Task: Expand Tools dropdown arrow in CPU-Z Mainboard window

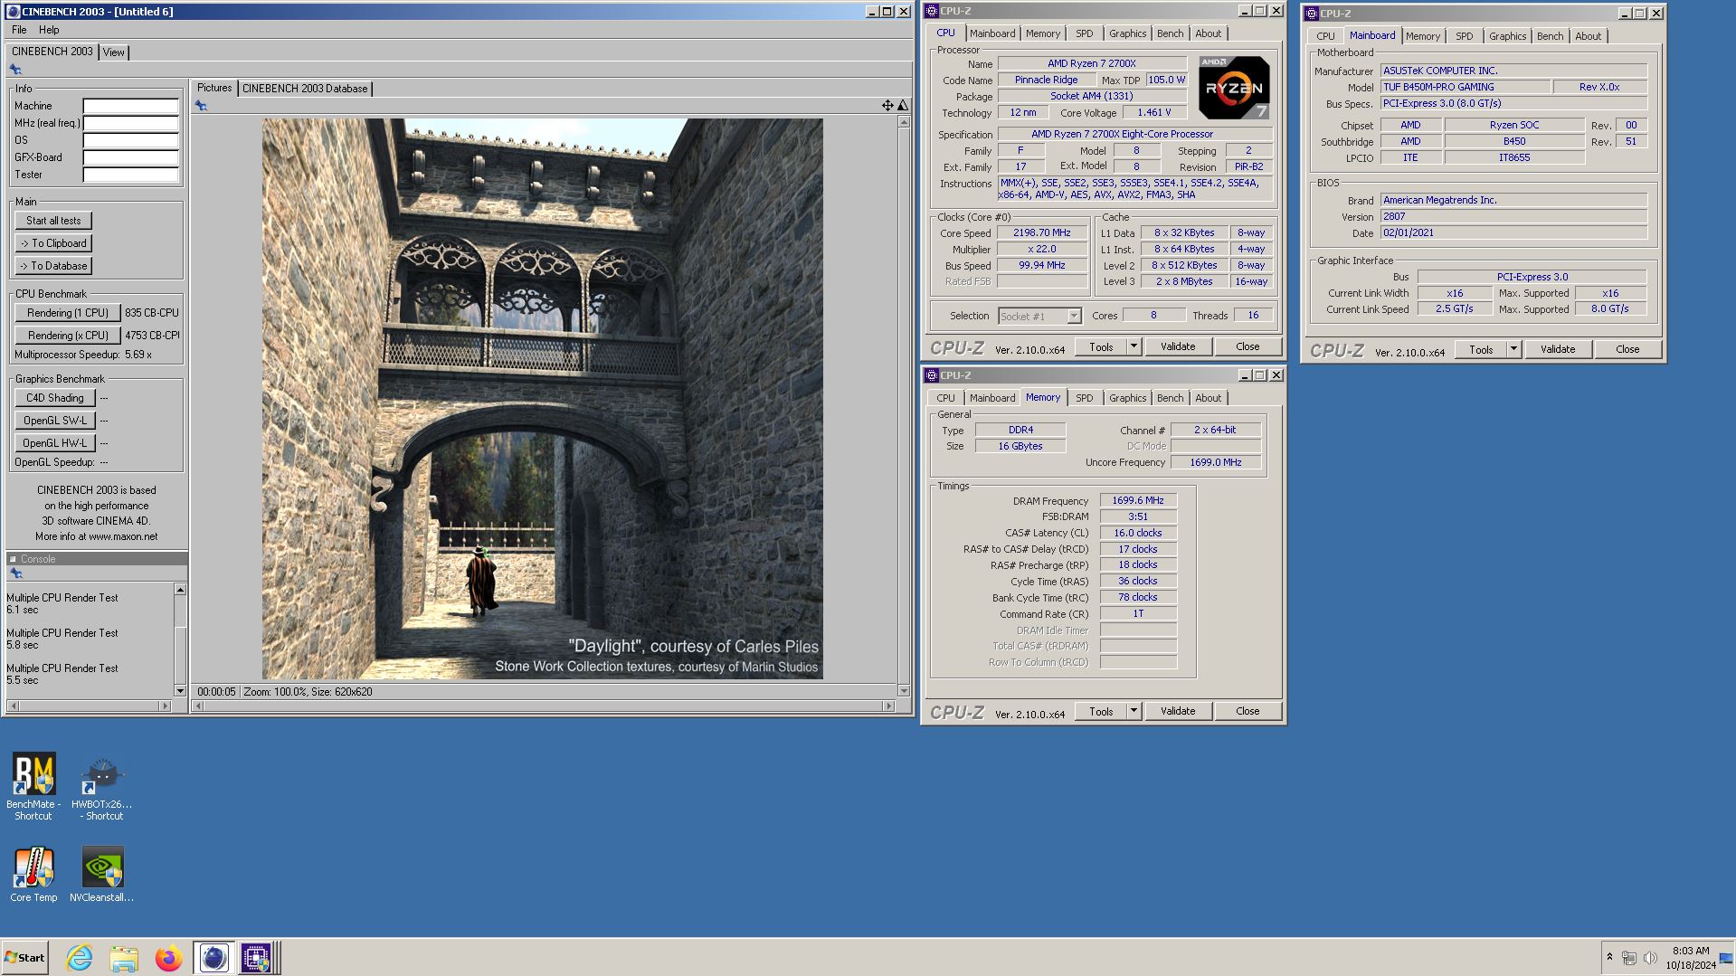Action: pyautogui.click(x=1513, y=349)
